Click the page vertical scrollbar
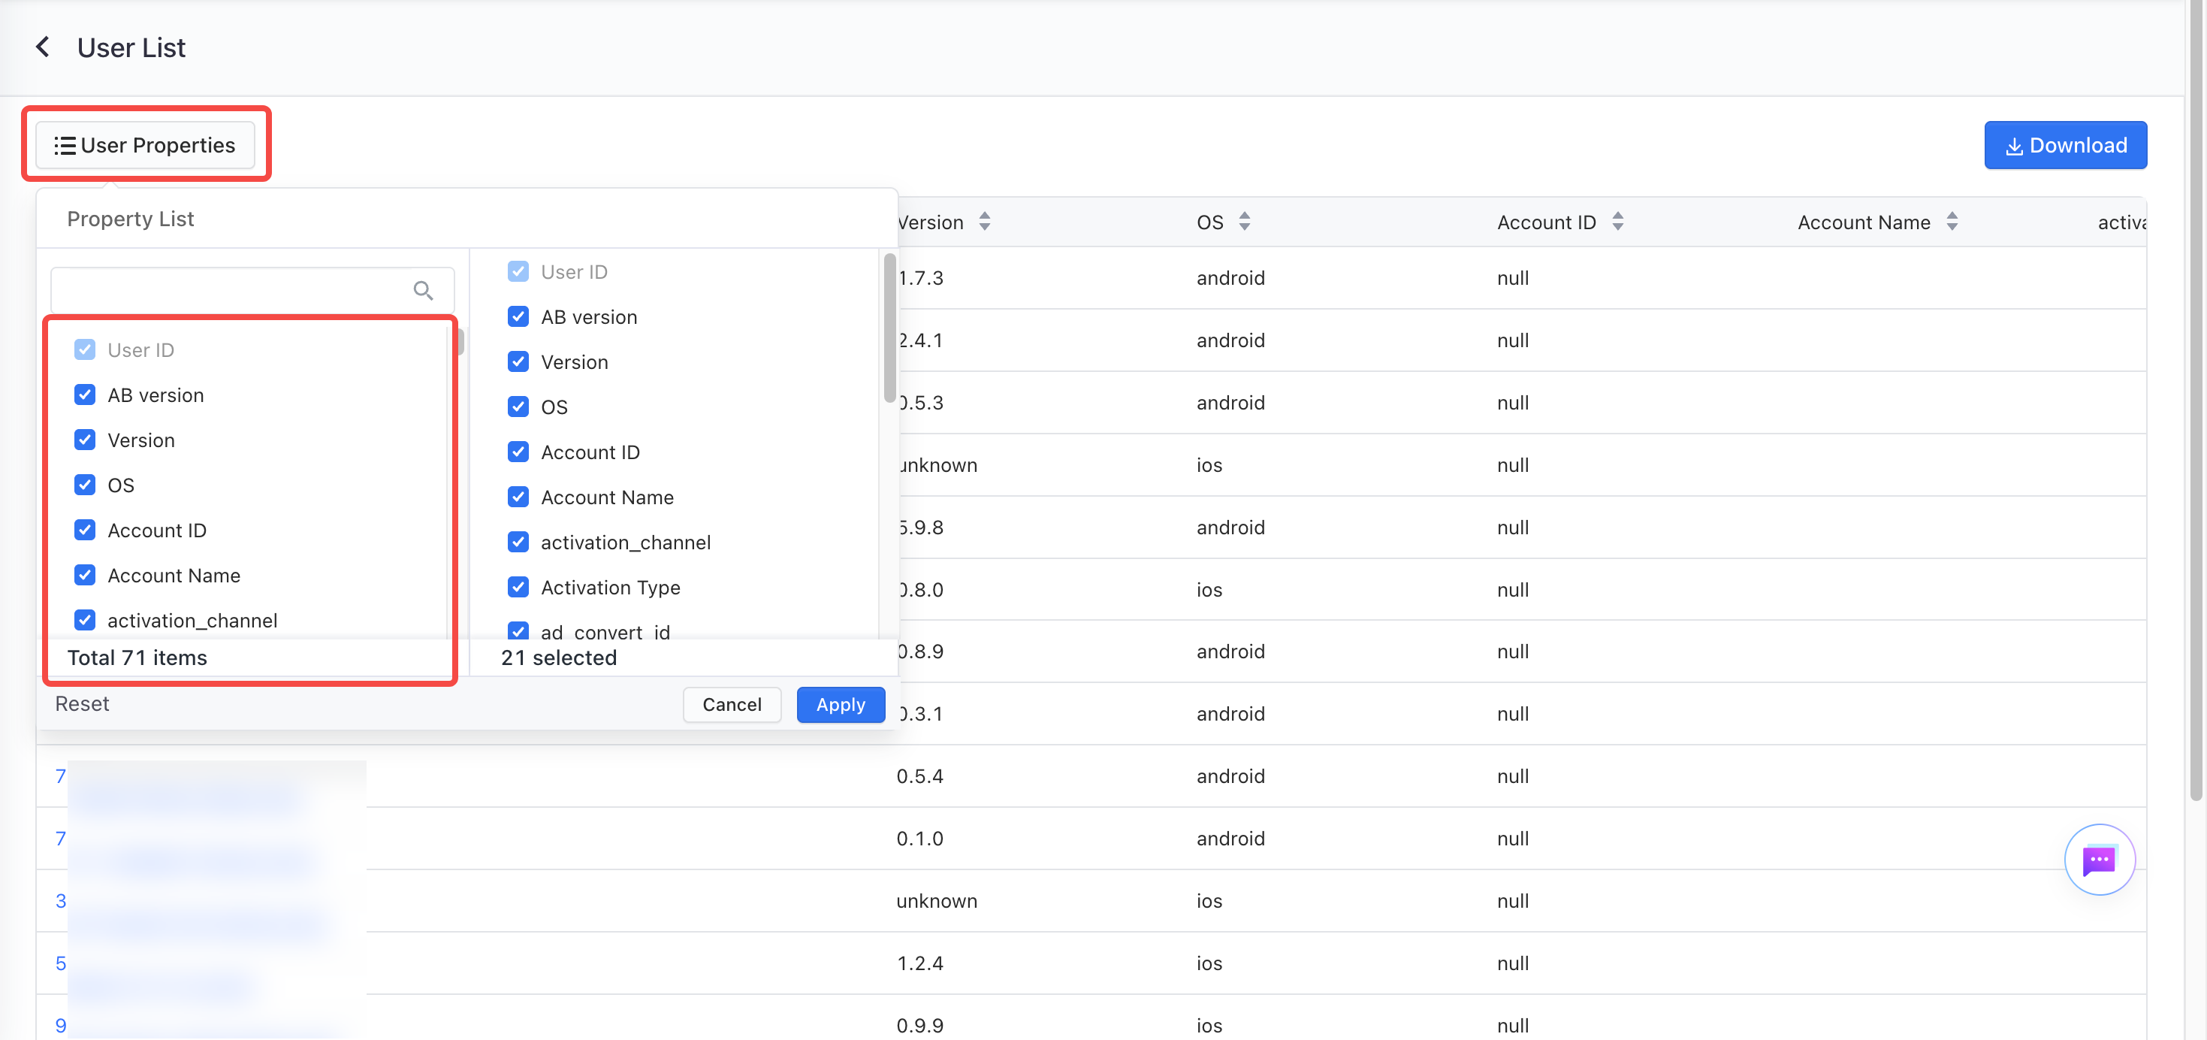2207x1040 pixels. tap(2196, 401)
